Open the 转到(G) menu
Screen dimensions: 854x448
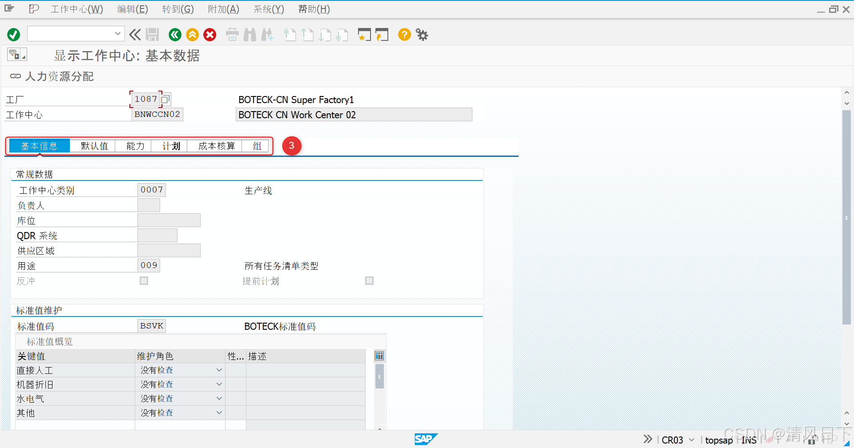coord(178,9)
